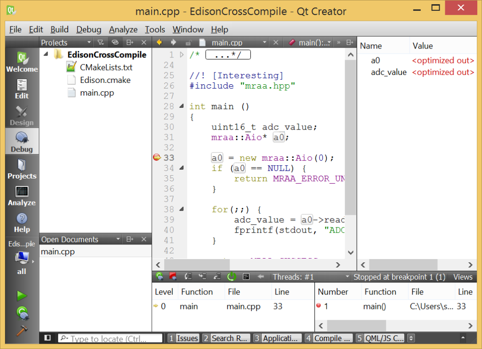482x349 pixels.
Task: Expand the folded comment arrow on line 1
Action: point(182,55)
